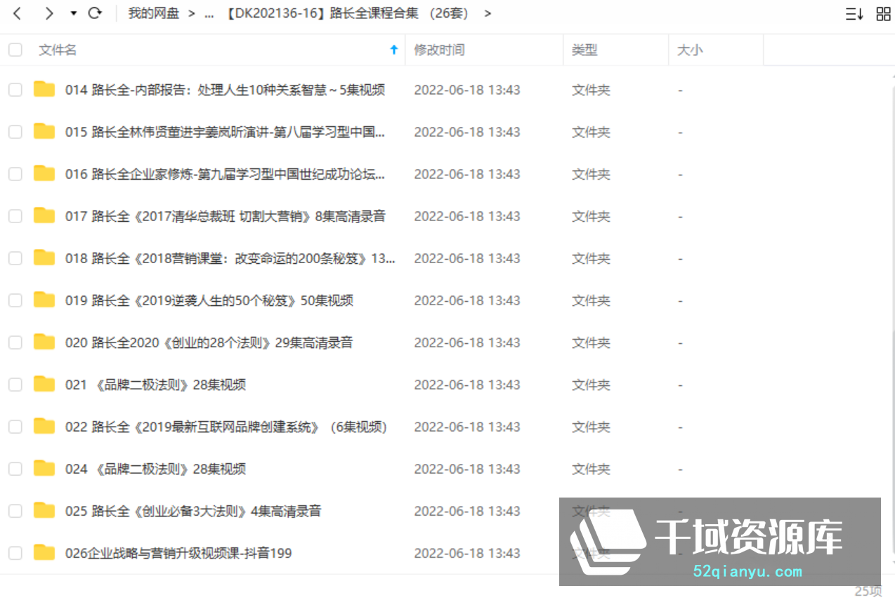Click folder icon of 018 营销课堂
Viewport: 895px width, 600px height.
(x=44, y=258)
